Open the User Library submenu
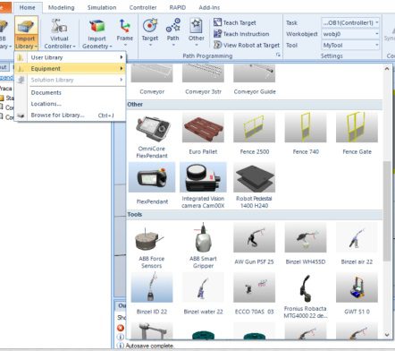Viewport: 395px width, 351px height. [x=71, y=57]
